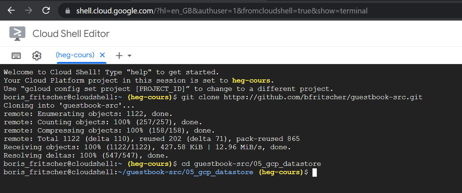View site info via the lock icon

[x=67, y=11]
